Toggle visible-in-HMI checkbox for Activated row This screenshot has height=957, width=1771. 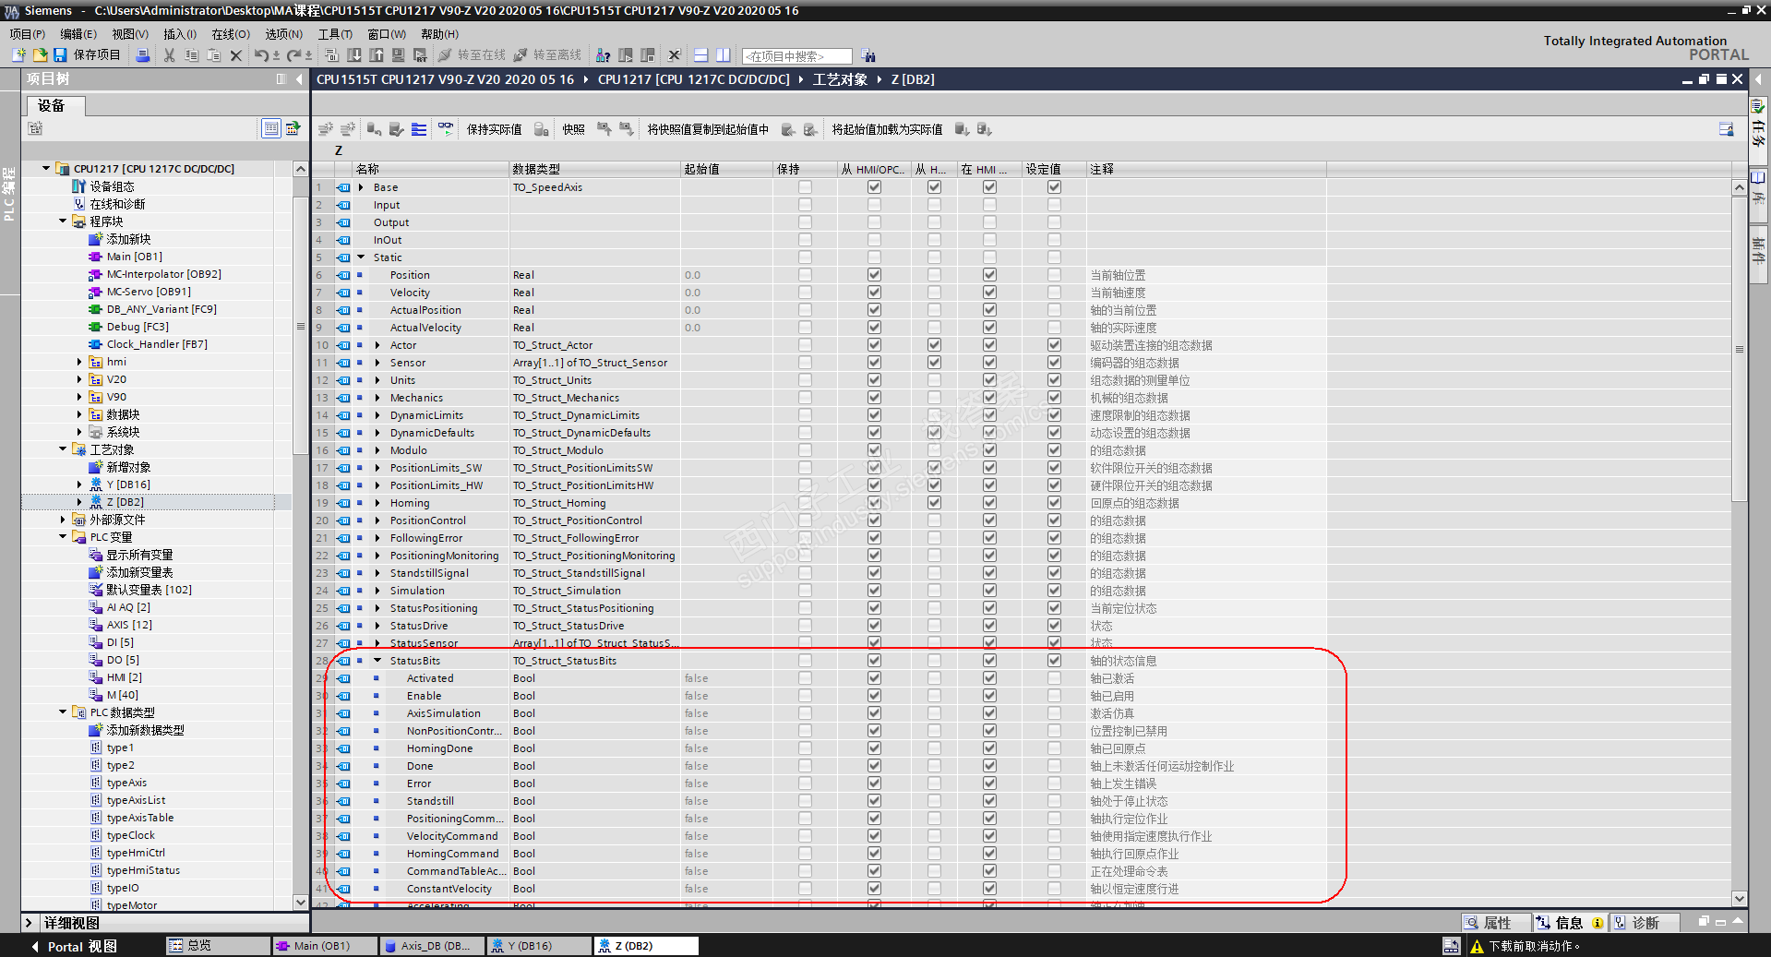[989, 678]
